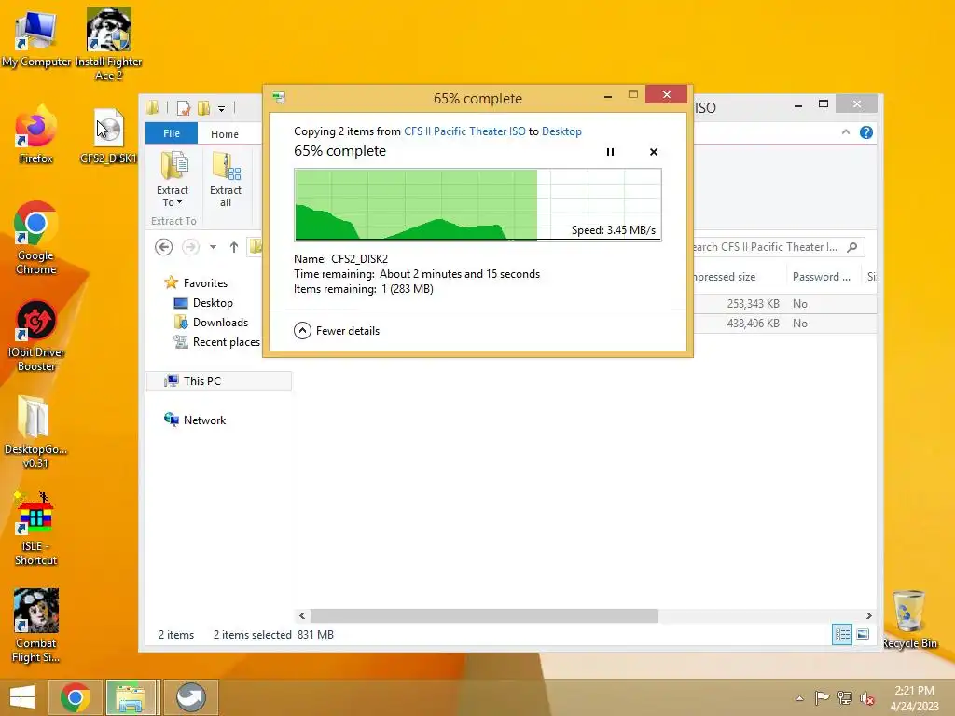Click the horizontal scrollbar thumb
This screenshot has width=955, height=716.
click(x=484, y=615)
